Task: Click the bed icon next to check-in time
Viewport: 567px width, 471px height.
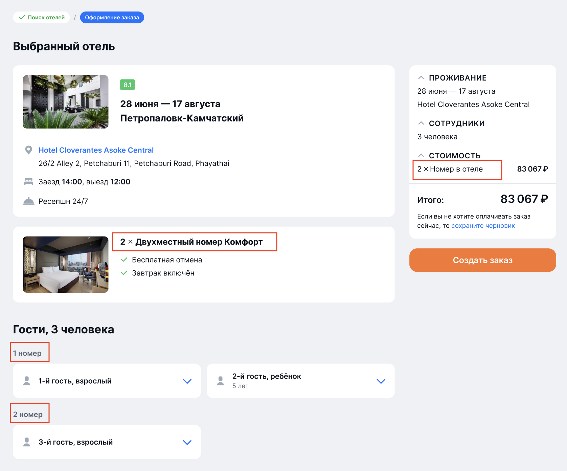Action: (x=29, y=182)
